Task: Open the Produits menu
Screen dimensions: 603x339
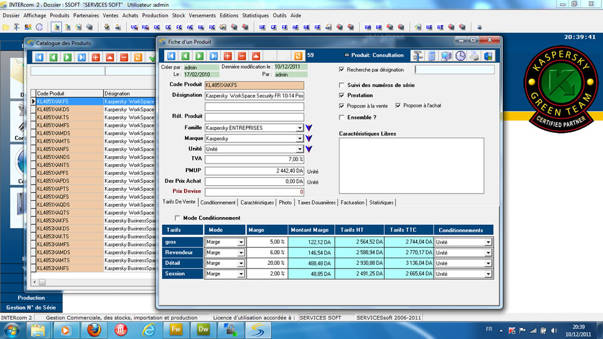Action: [60, 16]
